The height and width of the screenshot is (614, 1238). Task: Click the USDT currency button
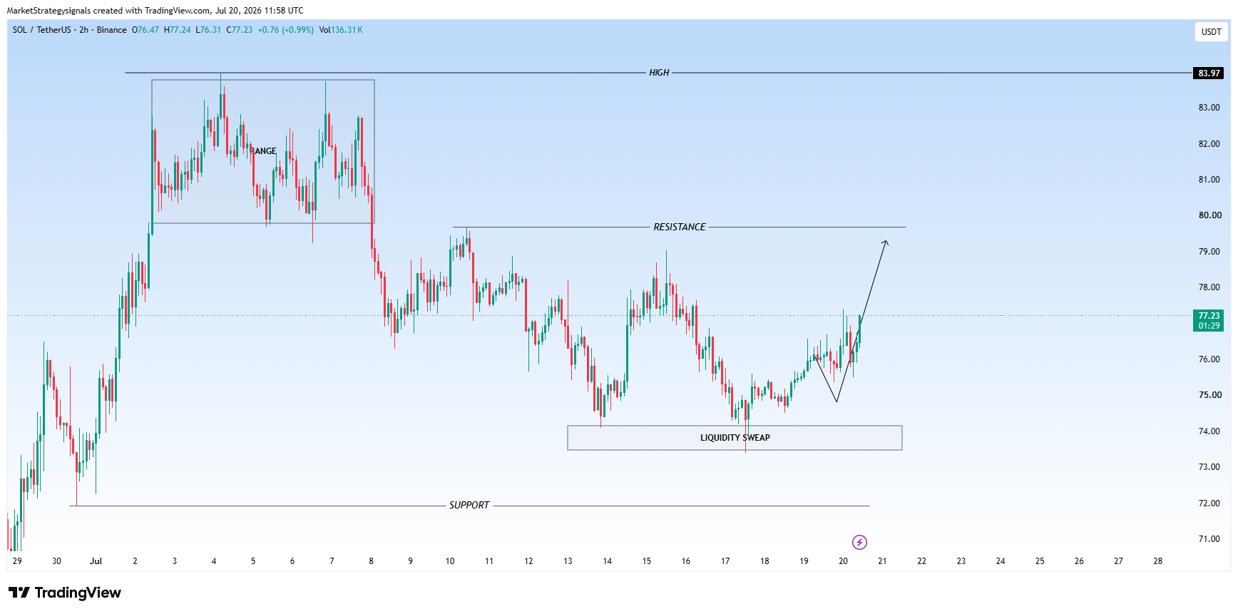tap(1211, 31)
